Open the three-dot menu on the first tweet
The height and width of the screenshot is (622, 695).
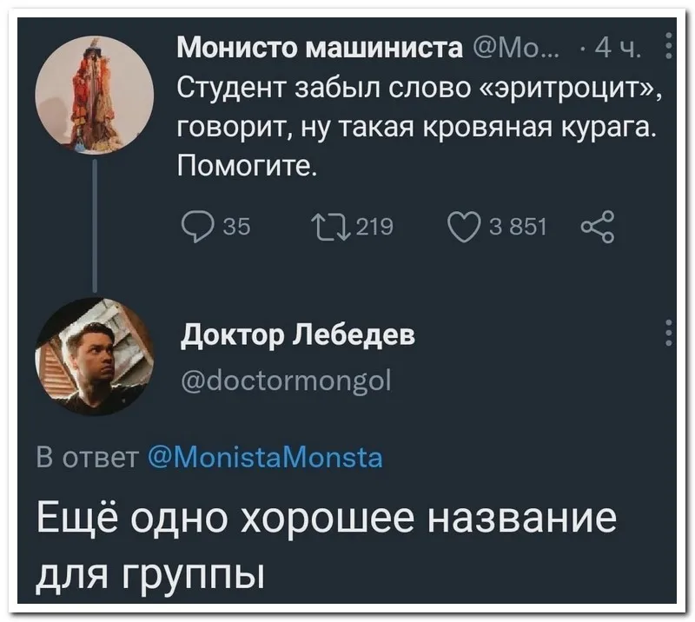point(667,43)
